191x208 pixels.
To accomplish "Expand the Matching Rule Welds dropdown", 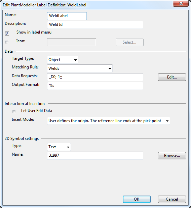I will click(80, 68).
